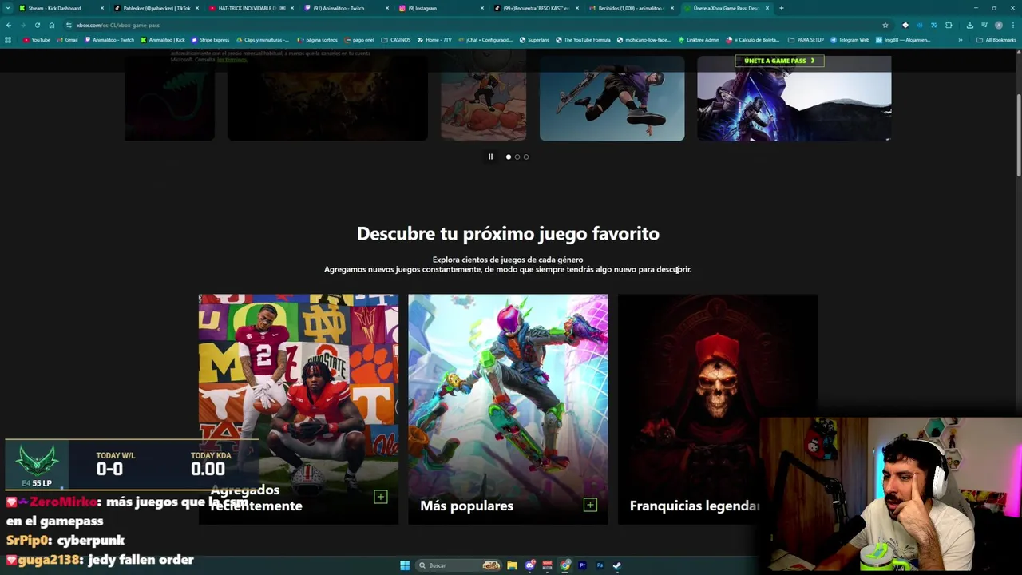The height and width of the screenshot is (575, 1022).
Task: Pause the hero carousel autoplay
Action: click(x=490, y=157)
